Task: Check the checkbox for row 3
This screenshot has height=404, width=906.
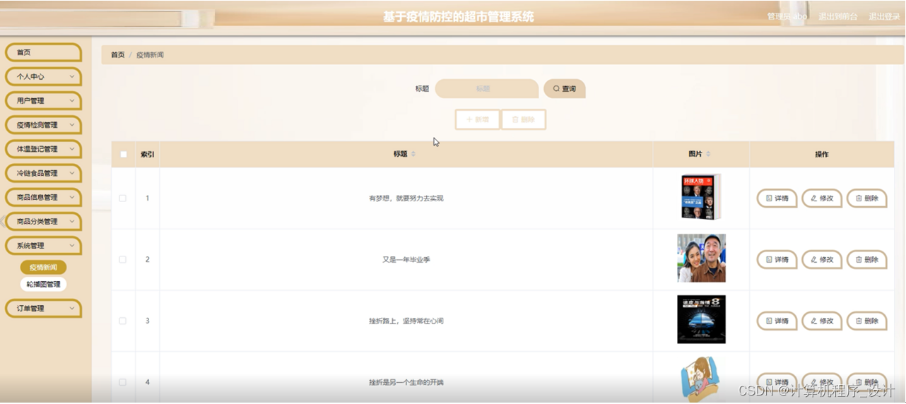Action: [x=123, y=321]
